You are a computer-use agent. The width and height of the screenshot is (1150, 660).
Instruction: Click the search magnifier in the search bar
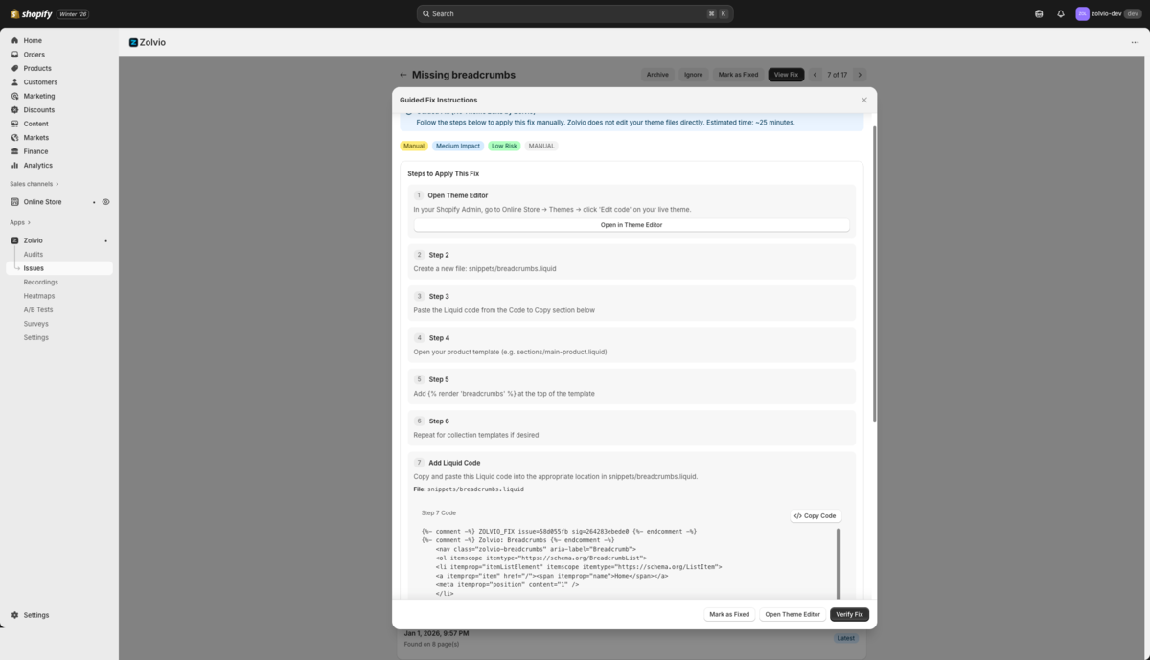pos(426,13)
